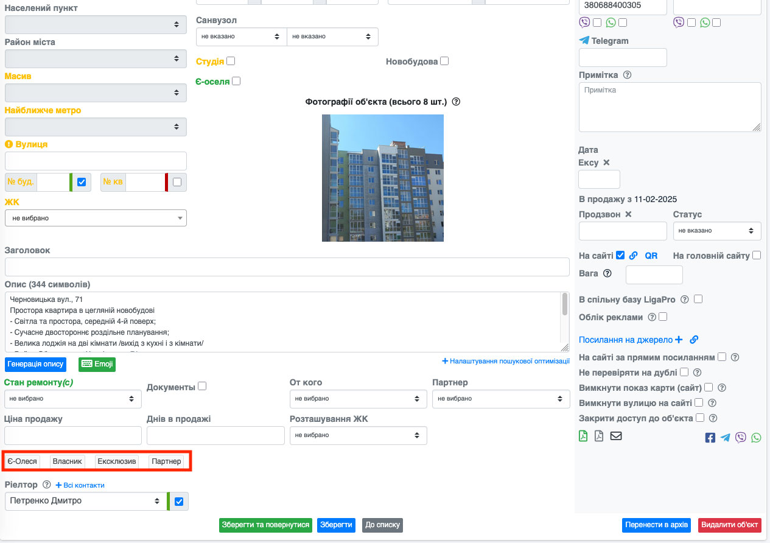Open the Статус dropdown

[x=716, y=231]
